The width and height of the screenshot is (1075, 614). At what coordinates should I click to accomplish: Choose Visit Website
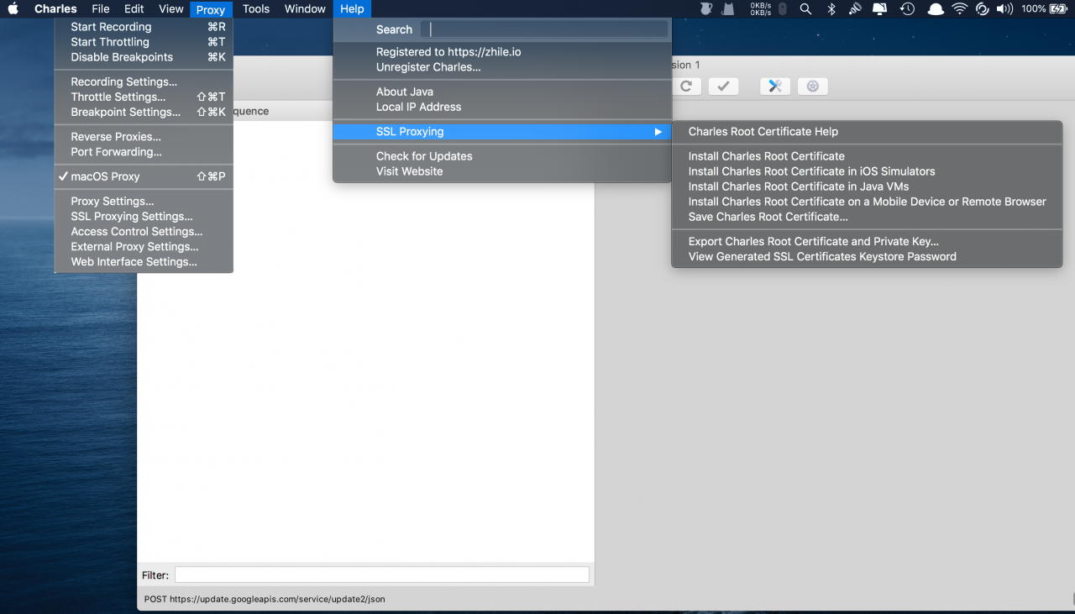pyautogui.click(x=502, y=171)
